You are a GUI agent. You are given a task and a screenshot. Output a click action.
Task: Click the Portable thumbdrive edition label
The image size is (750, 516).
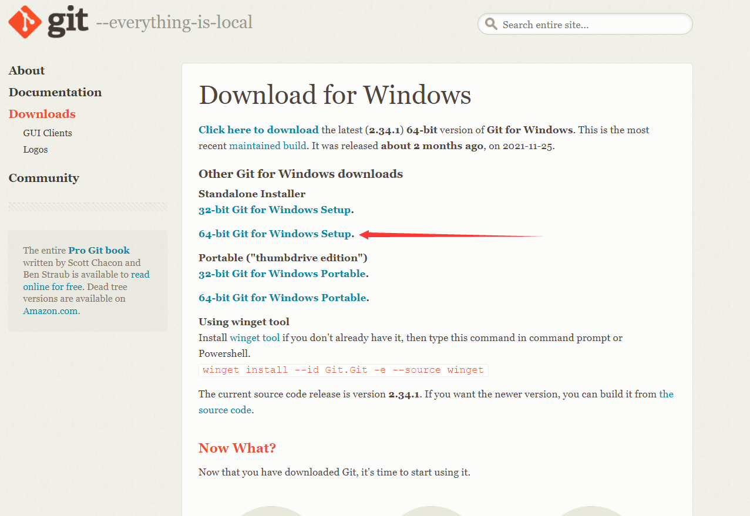[283, 258]
